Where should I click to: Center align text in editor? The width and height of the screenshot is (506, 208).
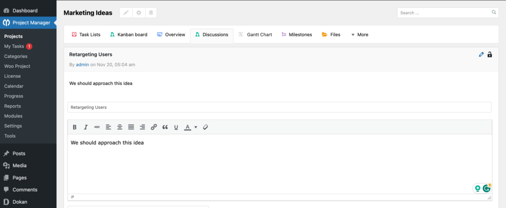point(120,127)
